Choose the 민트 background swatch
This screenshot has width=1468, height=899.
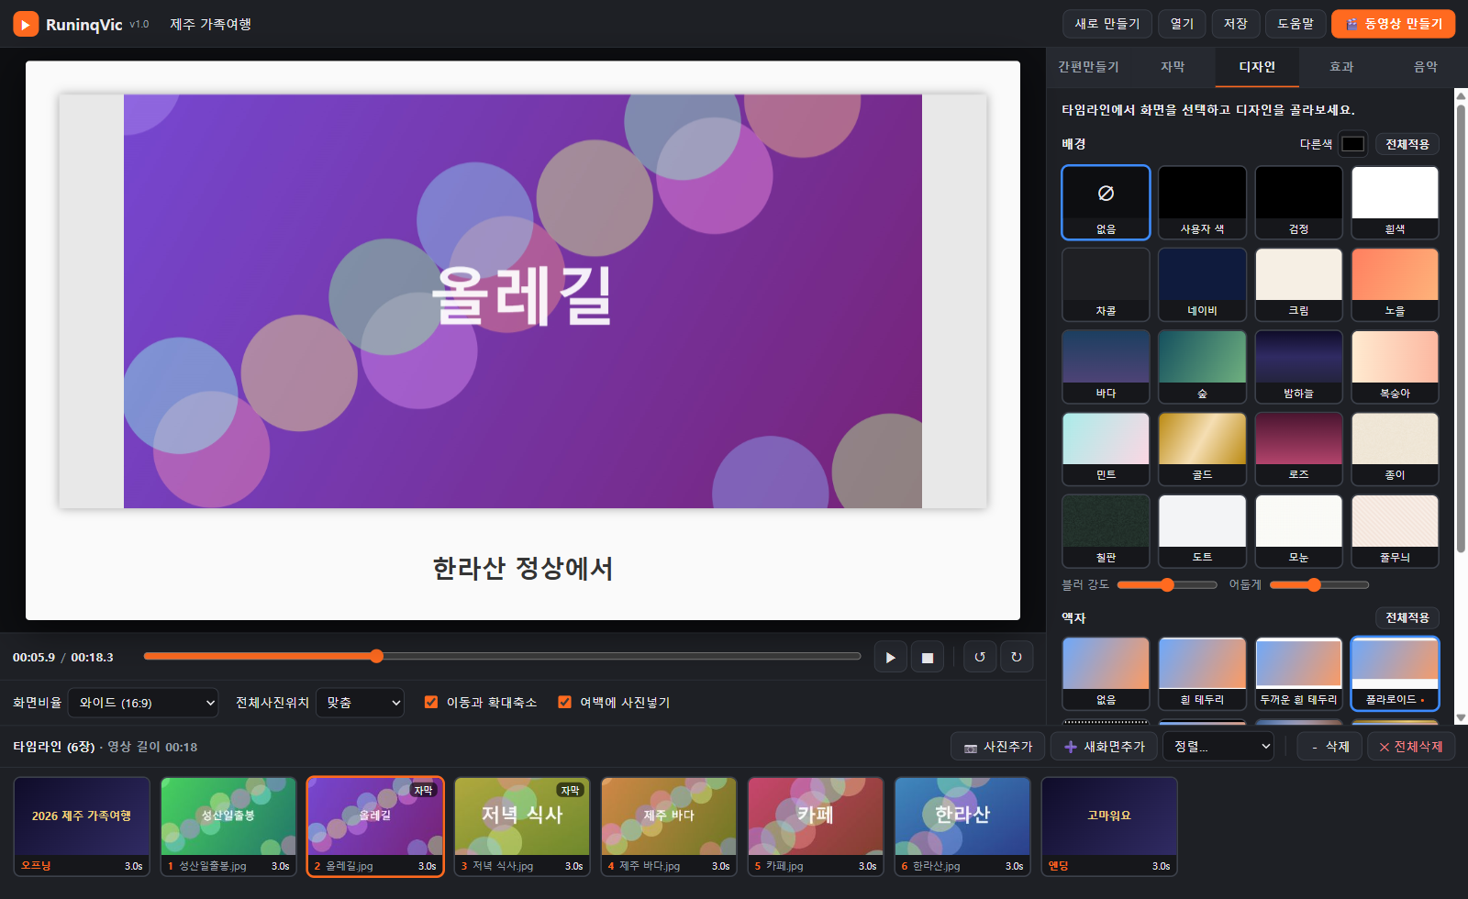[x=1106, y=449]
